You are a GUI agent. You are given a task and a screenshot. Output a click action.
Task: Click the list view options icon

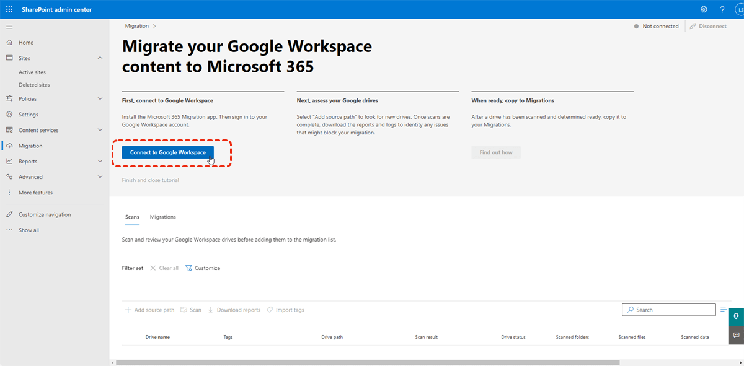coord(723,310)
